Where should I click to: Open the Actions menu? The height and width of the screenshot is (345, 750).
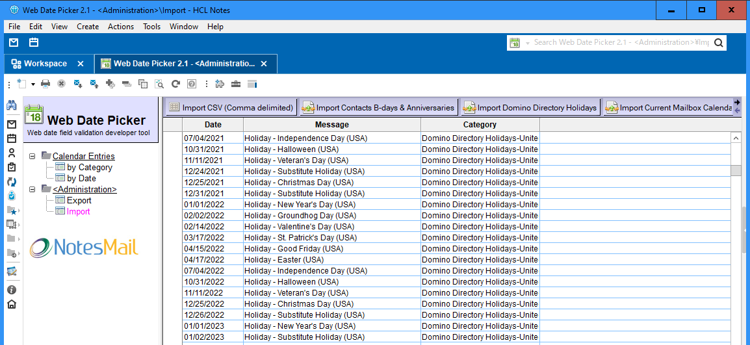click(x=120, y=27)
